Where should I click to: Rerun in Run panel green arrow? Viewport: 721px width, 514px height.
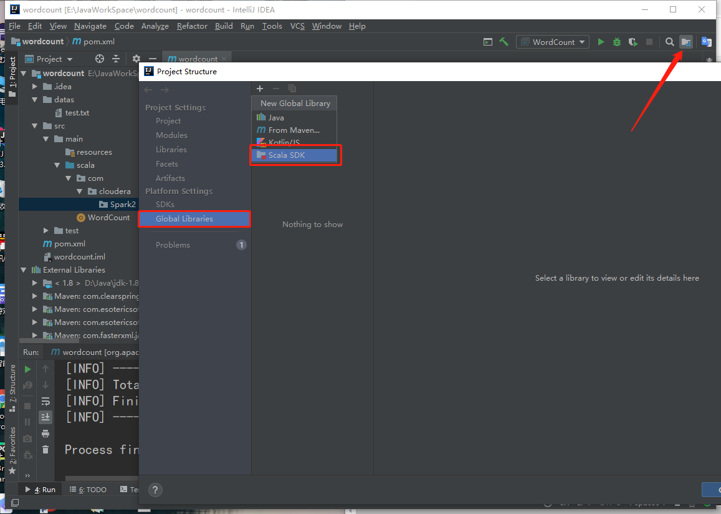coord(27,369)
